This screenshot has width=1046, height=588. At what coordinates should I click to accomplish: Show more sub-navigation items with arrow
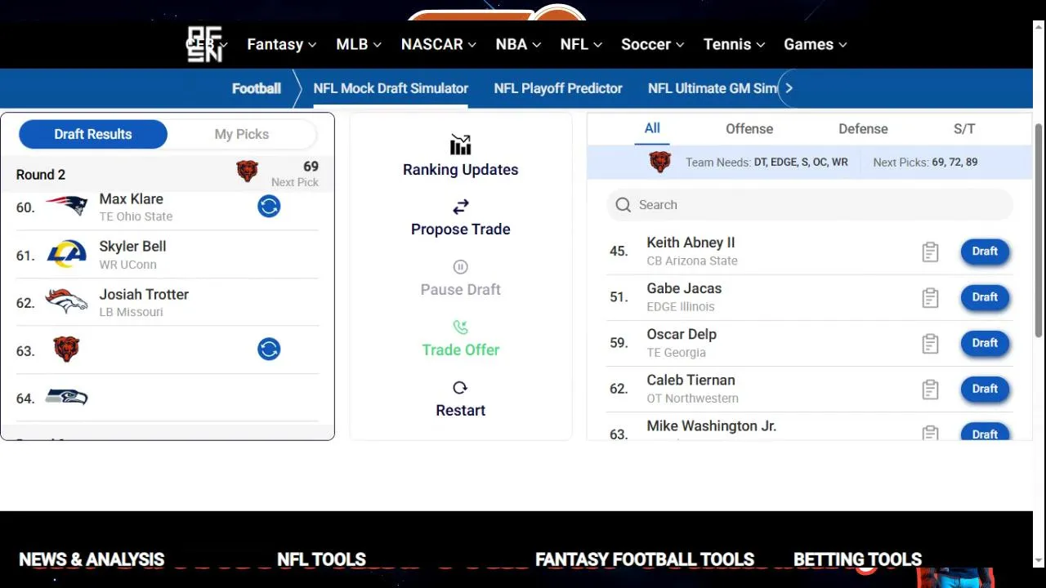(789, 88)
